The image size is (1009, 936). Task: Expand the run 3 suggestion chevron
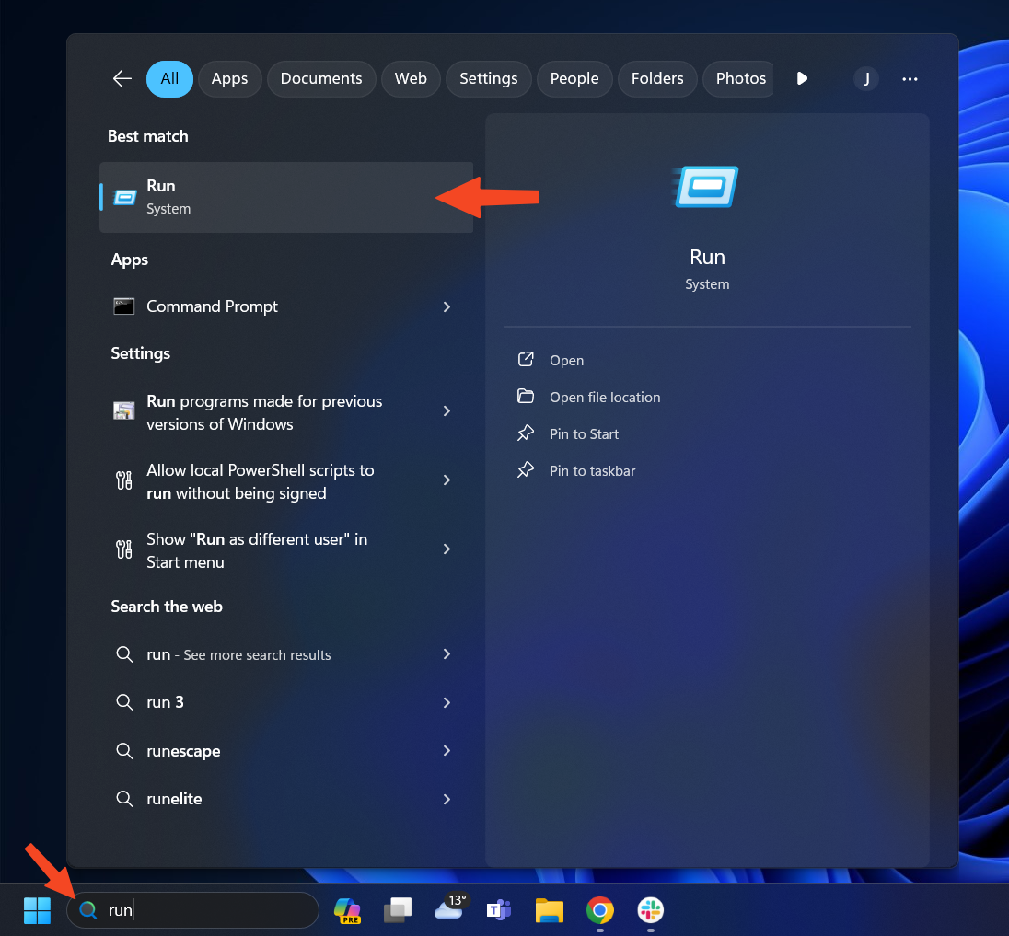[x=447, y=702]
